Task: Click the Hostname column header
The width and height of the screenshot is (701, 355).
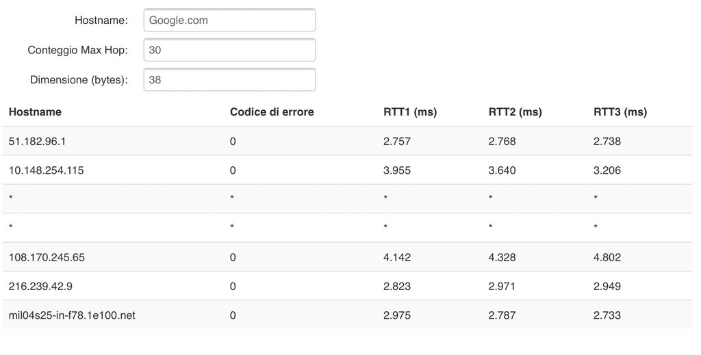Action: tap(35, 112)
